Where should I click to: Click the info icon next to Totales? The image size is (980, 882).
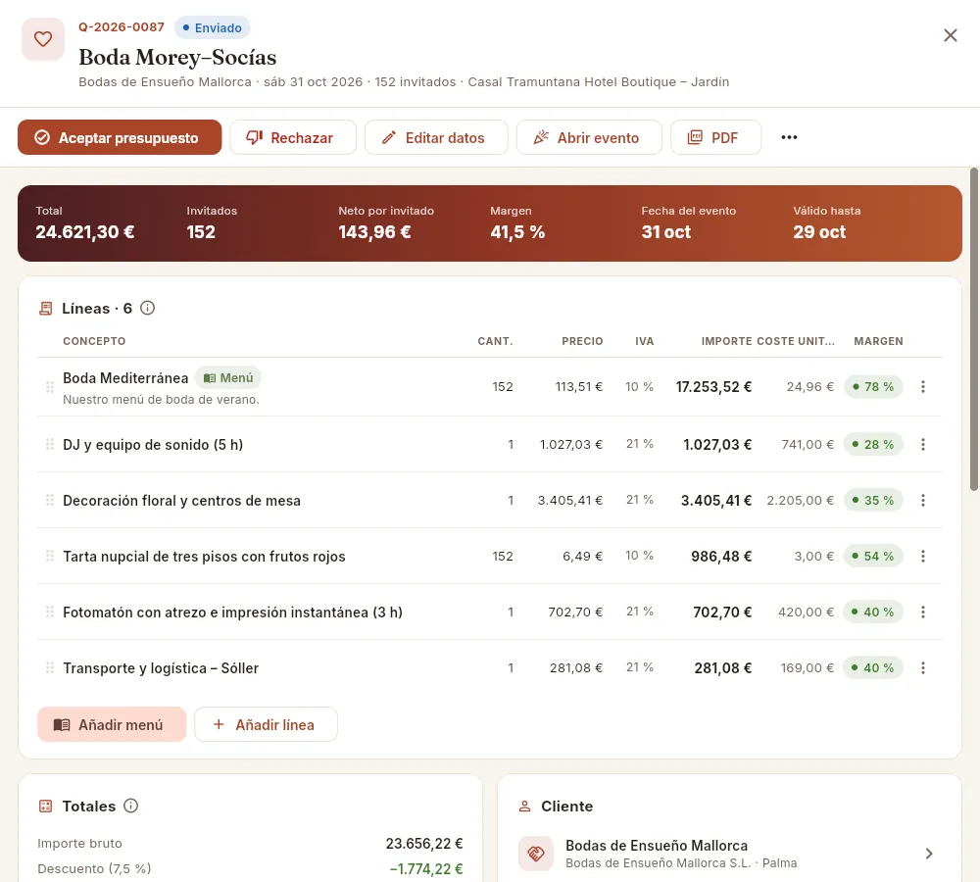pos(130,806)
